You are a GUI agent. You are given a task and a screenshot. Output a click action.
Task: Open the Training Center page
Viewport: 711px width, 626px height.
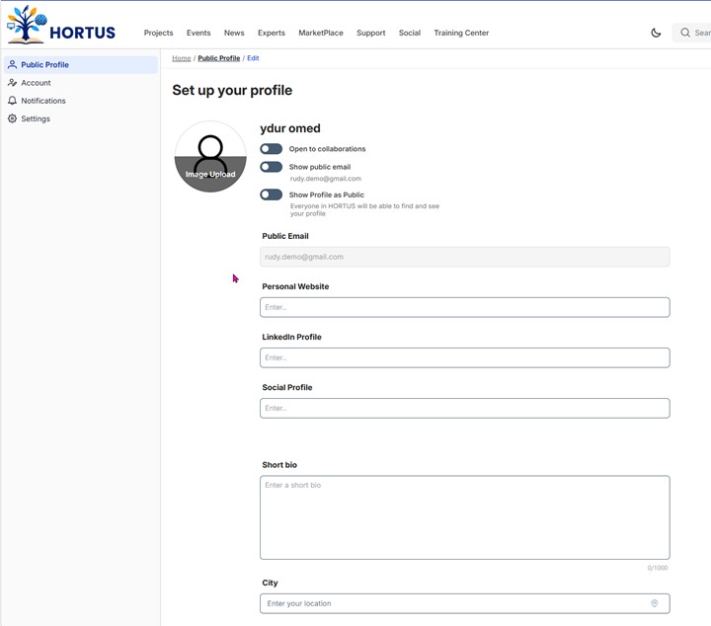click(x=461, y=33)
